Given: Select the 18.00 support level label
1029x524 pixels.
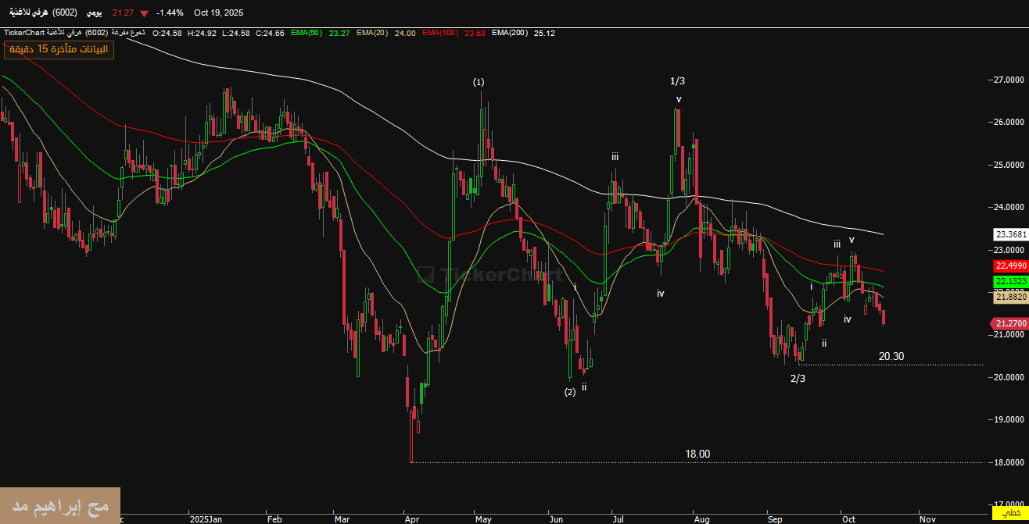Looking at the screenshot, I should coord(697,454).
